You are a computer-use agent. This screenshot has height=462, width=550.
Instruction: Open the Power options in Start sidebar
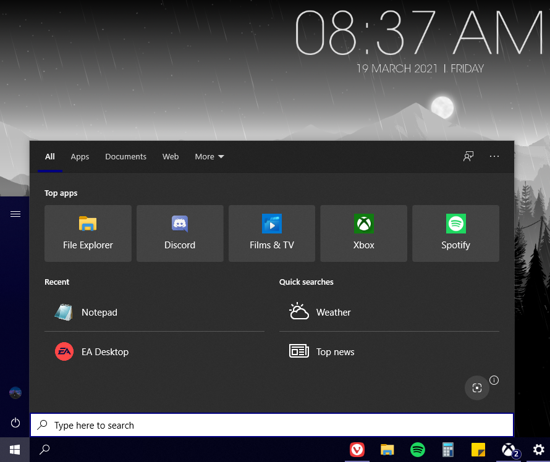click(x=15, y=422)
